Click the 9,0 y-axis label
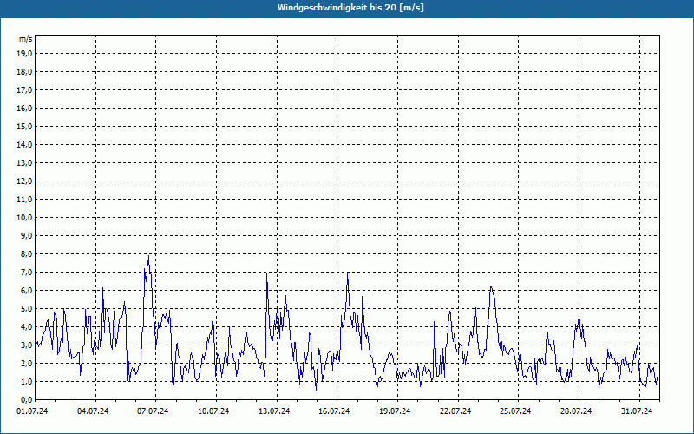694x434 pixels. pos(26,235)
